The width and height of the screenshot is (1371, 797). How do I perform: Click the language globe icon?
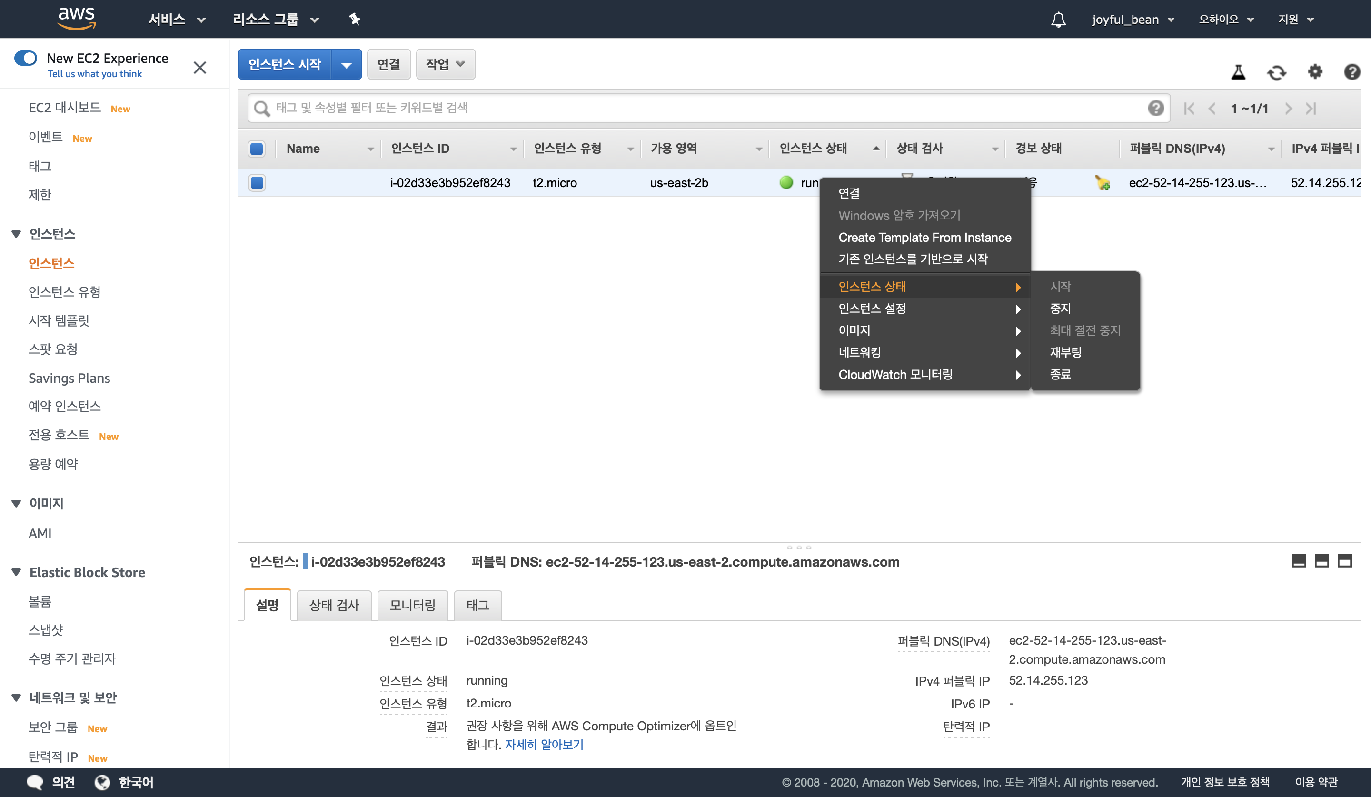[102, 782]
